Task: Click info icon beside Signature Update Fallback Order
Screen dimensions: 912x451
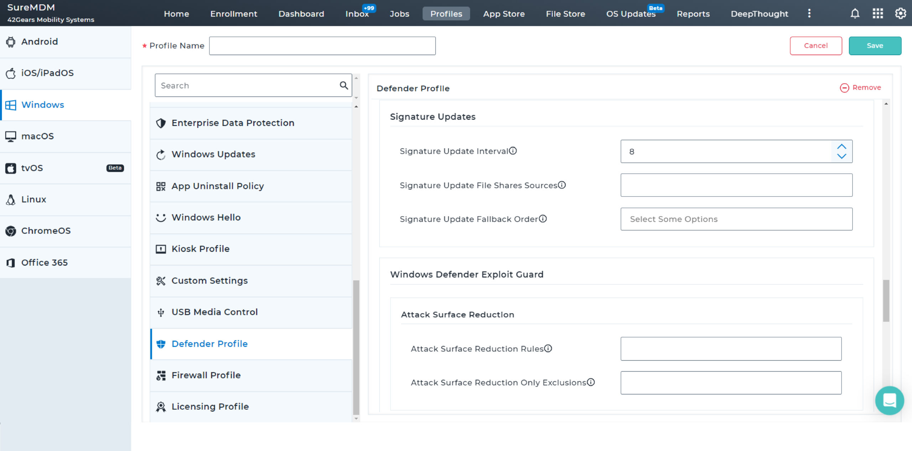Action: 543,219
